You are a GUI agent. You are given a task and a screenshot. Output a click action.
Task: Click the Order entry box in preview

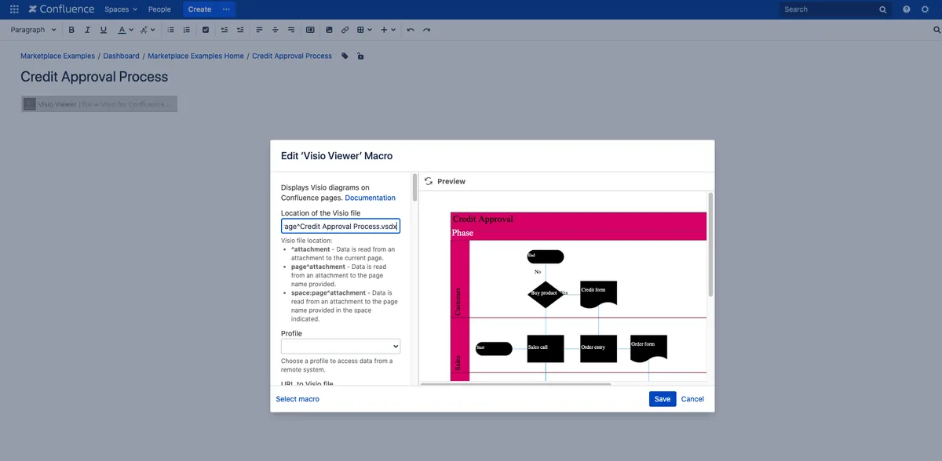point(599,348)
